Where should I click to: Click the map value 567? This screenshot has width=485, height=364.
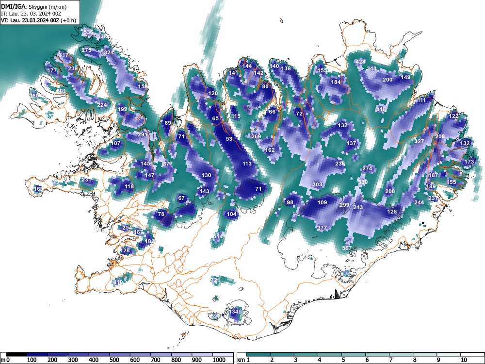(x=347, y=248)
